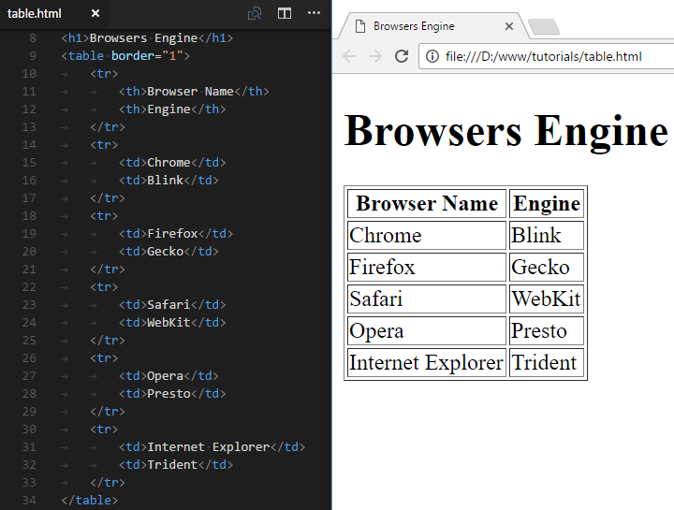Click the address bar URL field

(546, 56)
